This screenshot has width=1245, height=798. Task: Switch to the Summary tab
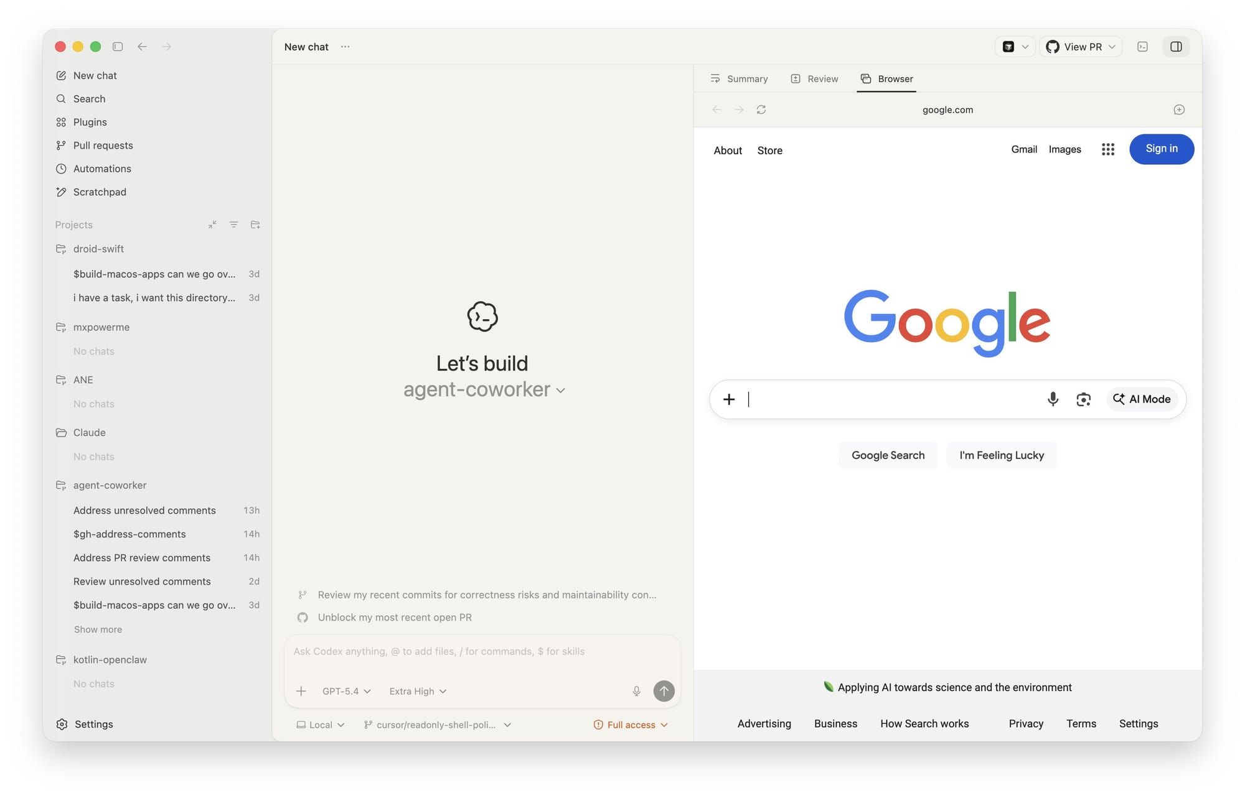click(x=739, y=79)
